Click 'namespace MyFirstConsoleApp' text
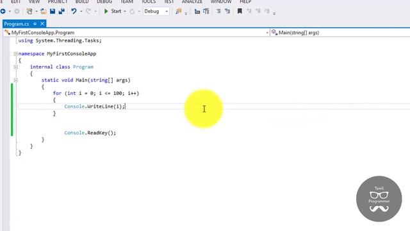The image size is (410, 231). pos(57,54)
